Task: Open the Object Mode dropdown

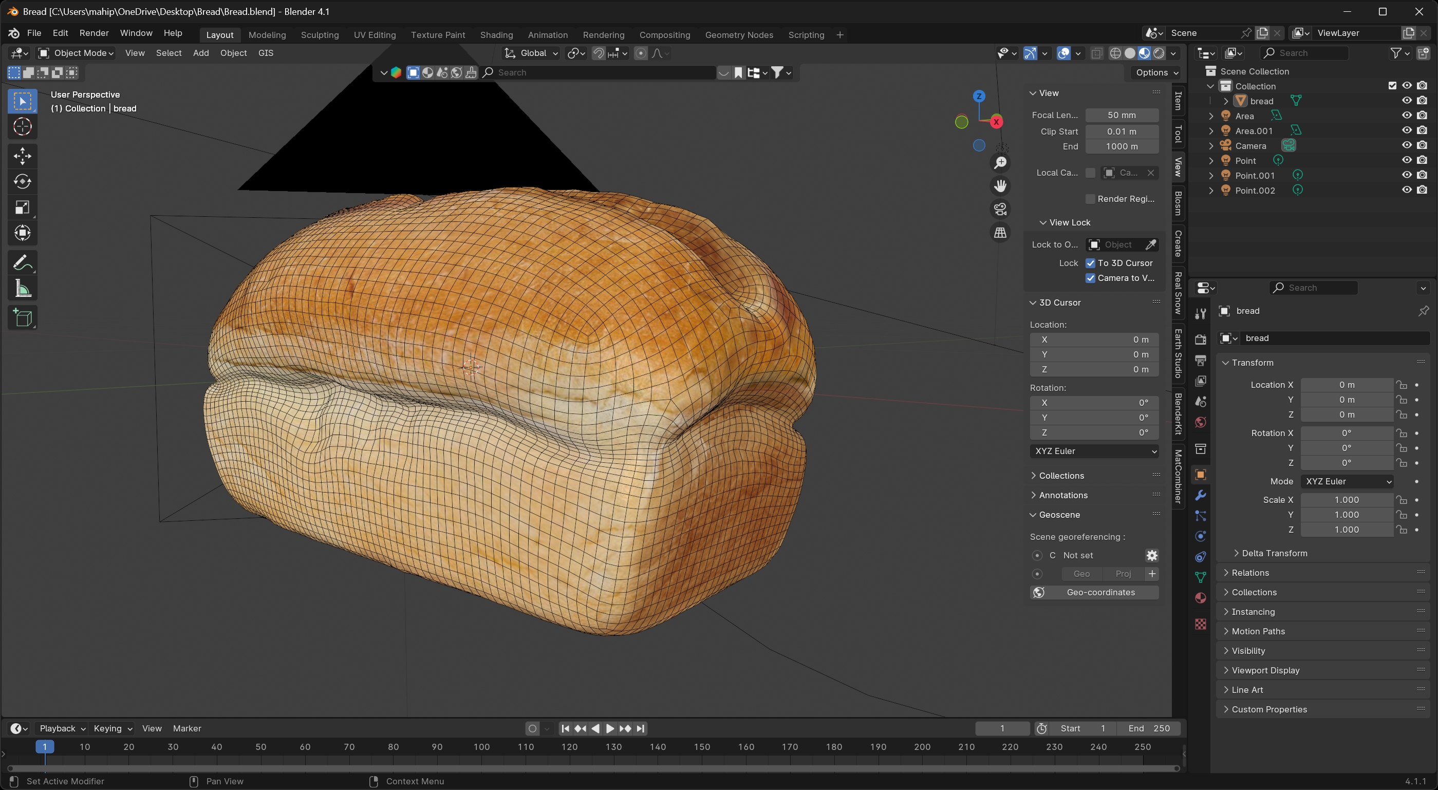Action: click(x=77, y=53)
